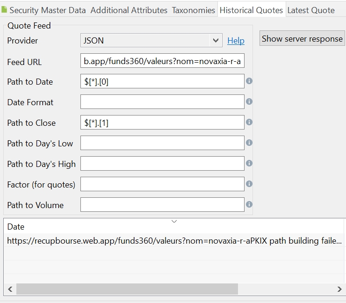Switch to Security Master Data tab
Screen dimensions: 346x303
point(44,10)
